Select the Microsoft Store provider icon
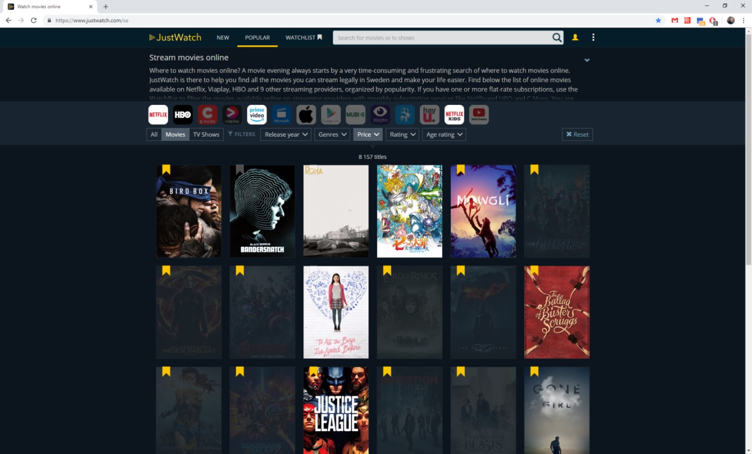752x454 pixels. [x=282, y=115]
